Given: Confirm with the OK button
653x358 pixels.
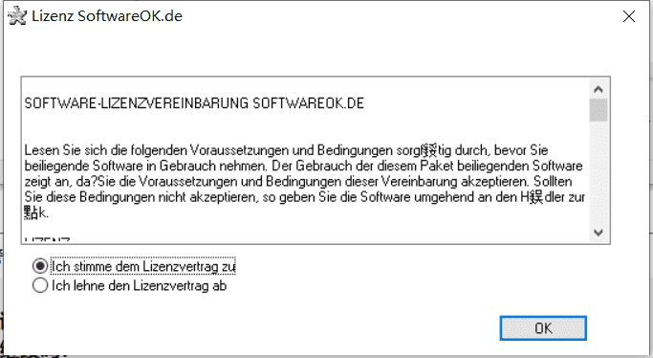Looking at the screenshot, I should point(543,328).
